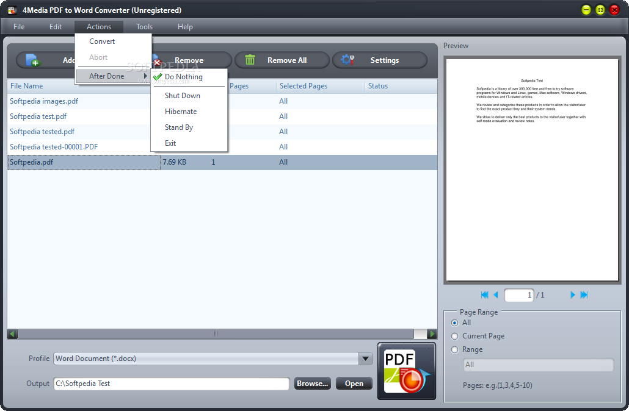Open the Profile dropdown arrow

[365, 359]
